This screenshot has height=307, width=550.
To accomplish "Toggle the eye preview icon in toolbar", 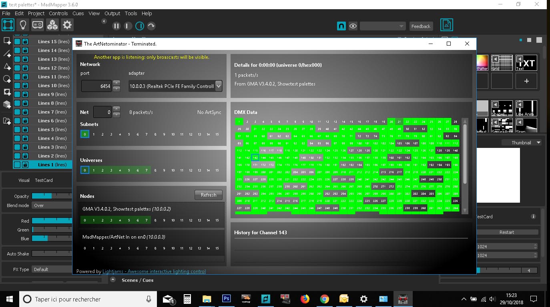I will click(353, 26).
